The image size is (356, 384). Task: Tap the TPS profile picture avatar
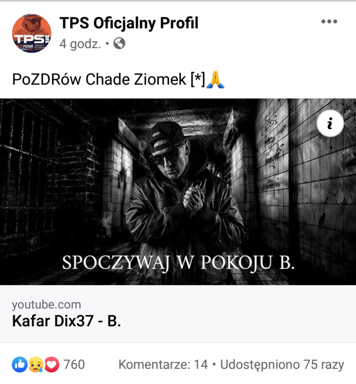point(32,33)
